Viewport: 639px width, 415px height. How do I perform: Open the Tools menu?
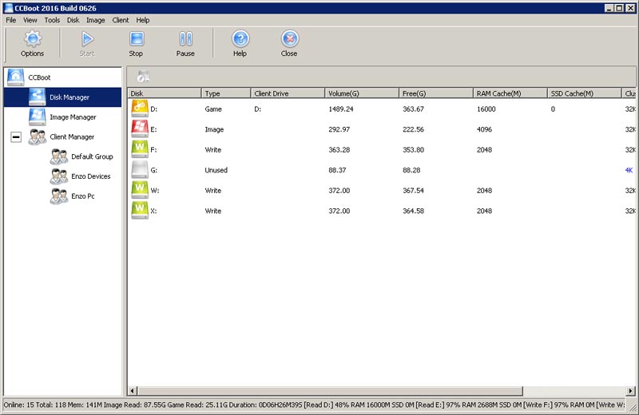(x=52, y=20)
